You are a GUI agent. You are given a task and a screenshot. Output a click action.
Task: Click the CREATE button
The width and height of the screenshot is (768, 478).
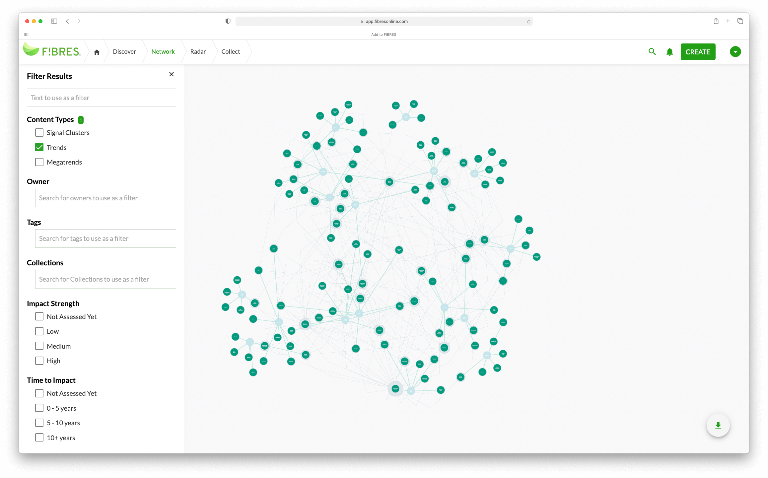(698, 52)
